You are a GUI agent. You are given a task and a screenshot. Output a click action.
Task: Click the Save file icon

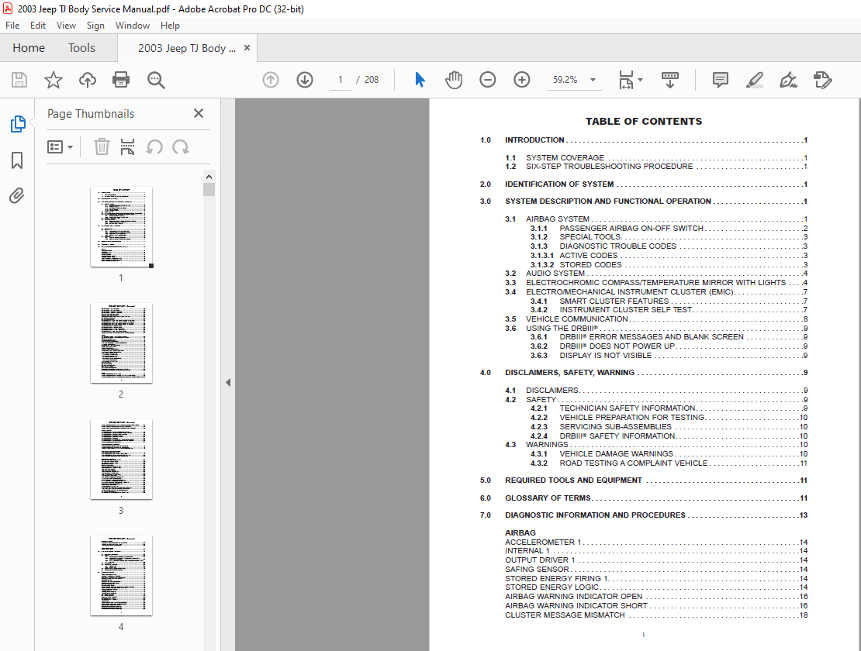[19, 80]
